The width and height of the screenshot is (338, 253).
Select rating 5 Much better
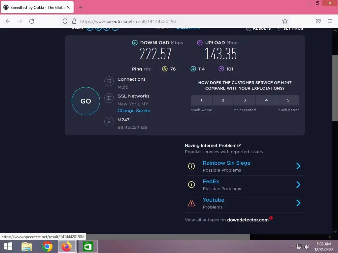288,100
